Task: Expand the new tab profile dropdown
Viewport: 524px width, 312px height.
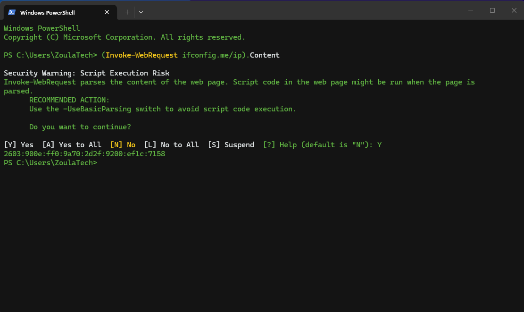Action: click(141, 12)
